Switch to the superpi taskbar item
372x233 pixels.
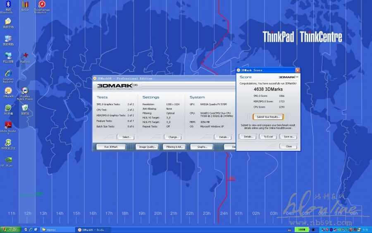tap(57, 229)
